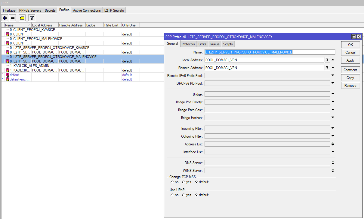Expand the Outgoing Filter field
The height and width of the screenshot is (219, 364).
tap(333, 136)
